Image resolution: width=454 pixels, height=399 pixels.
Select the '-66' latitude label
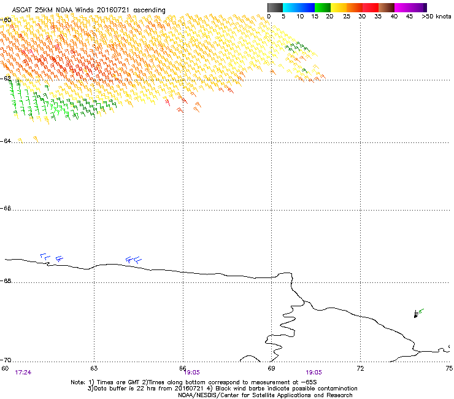pyautogui.click(x=6, y=208)
